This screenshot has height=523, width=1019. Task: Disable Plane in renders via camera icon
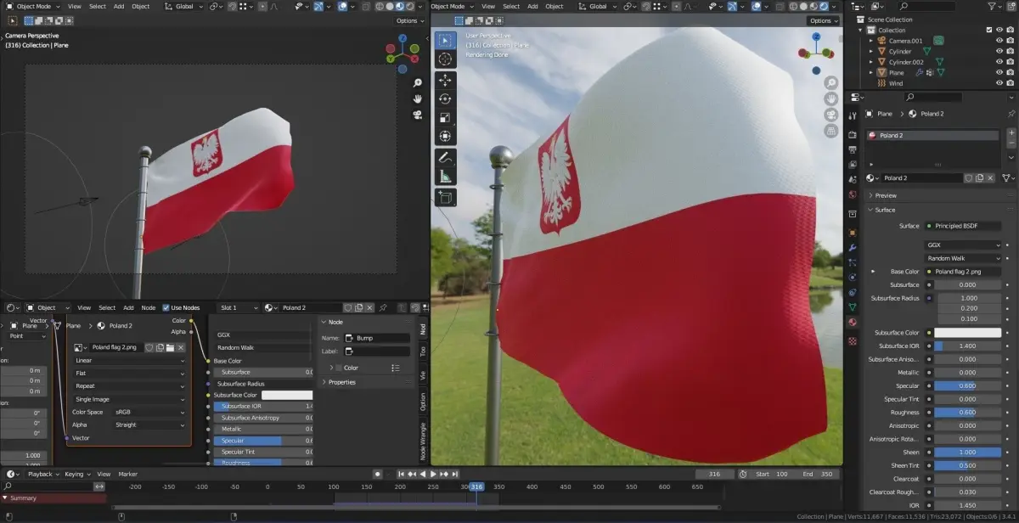[1010, 73]
